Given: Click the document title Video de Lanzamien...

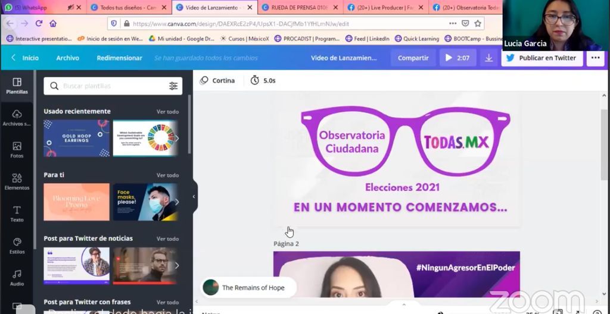Looking at the screenshot, I should point(344,58).
